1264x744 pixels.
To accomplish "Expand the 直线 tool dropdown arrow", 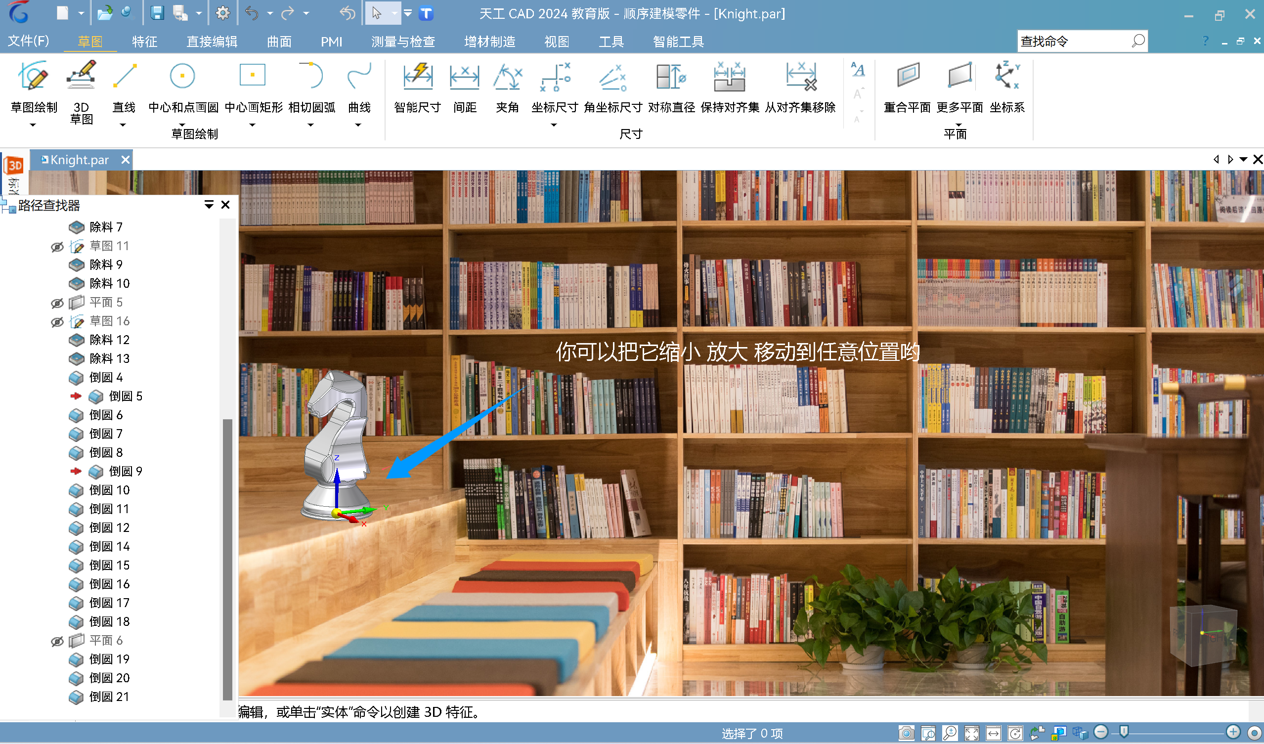I will [x=123, y=125].
